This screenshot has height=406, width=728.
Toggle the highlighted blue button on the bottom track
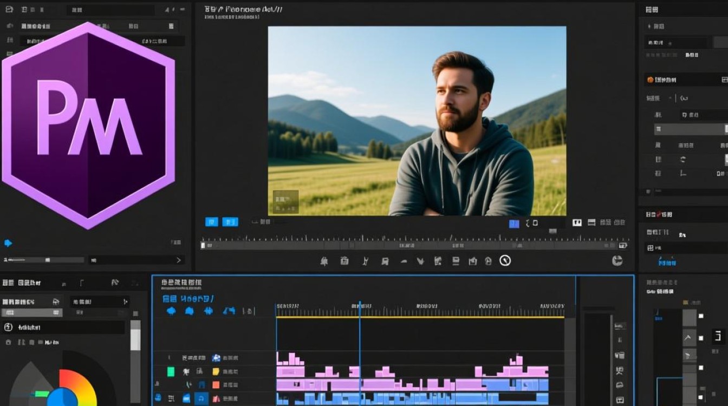(201, 399)
